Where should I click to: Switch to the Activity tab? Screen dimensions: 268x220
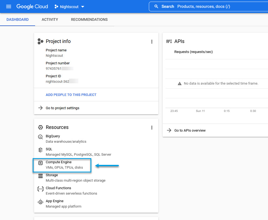pos(50,19)
